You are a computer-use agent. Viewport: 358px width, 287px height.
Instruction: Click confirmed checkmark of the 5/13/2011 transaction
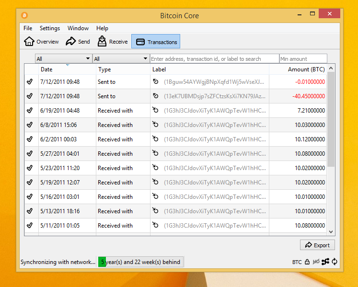coord(30,211)
